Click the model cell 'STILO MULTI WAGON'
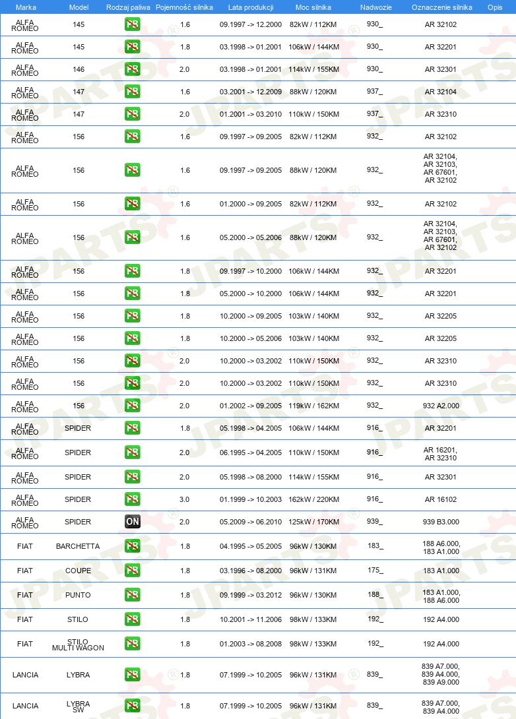This screenshot has height=719, width=516. pos(78,644)
